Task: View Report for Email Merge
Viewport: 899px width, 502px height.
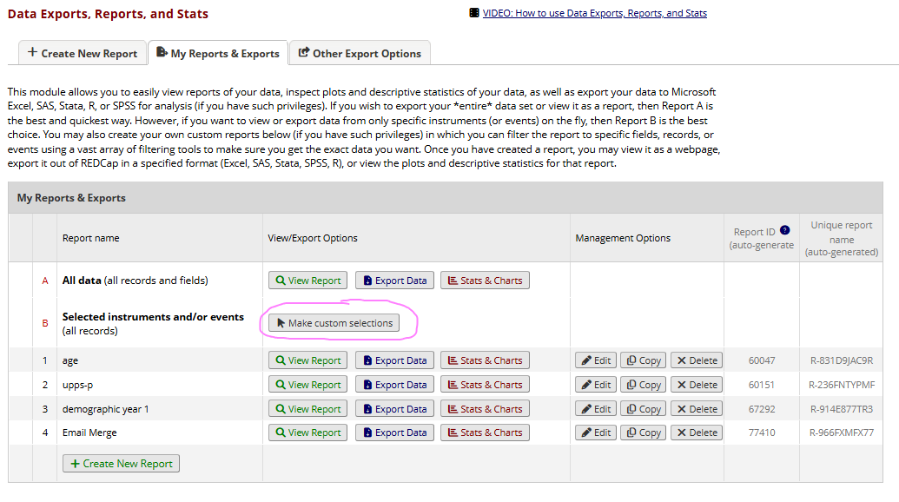Action: 307,433
